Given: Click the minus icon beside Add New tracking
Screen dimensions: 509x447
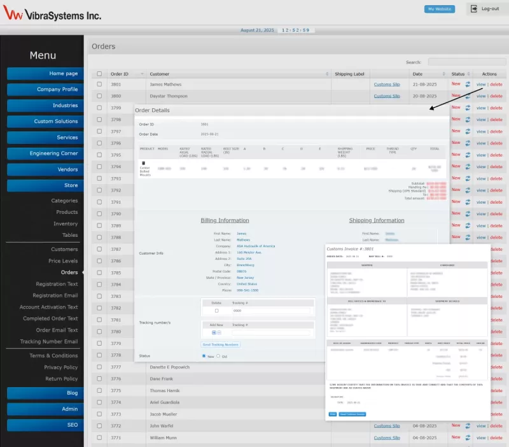Looking at the screenshot, I should [x=219, y=332].
